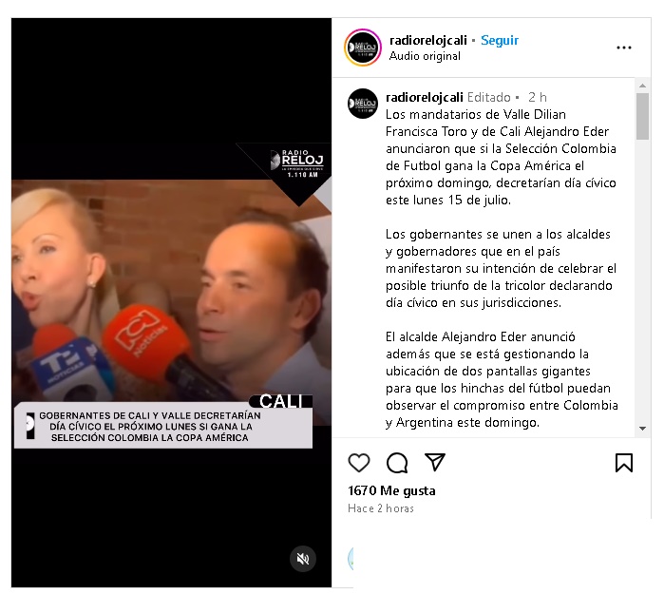This screenshot has width=664, height=594.
Task: Click the partial avatar below the post date
Action: [x=351, y=559]
